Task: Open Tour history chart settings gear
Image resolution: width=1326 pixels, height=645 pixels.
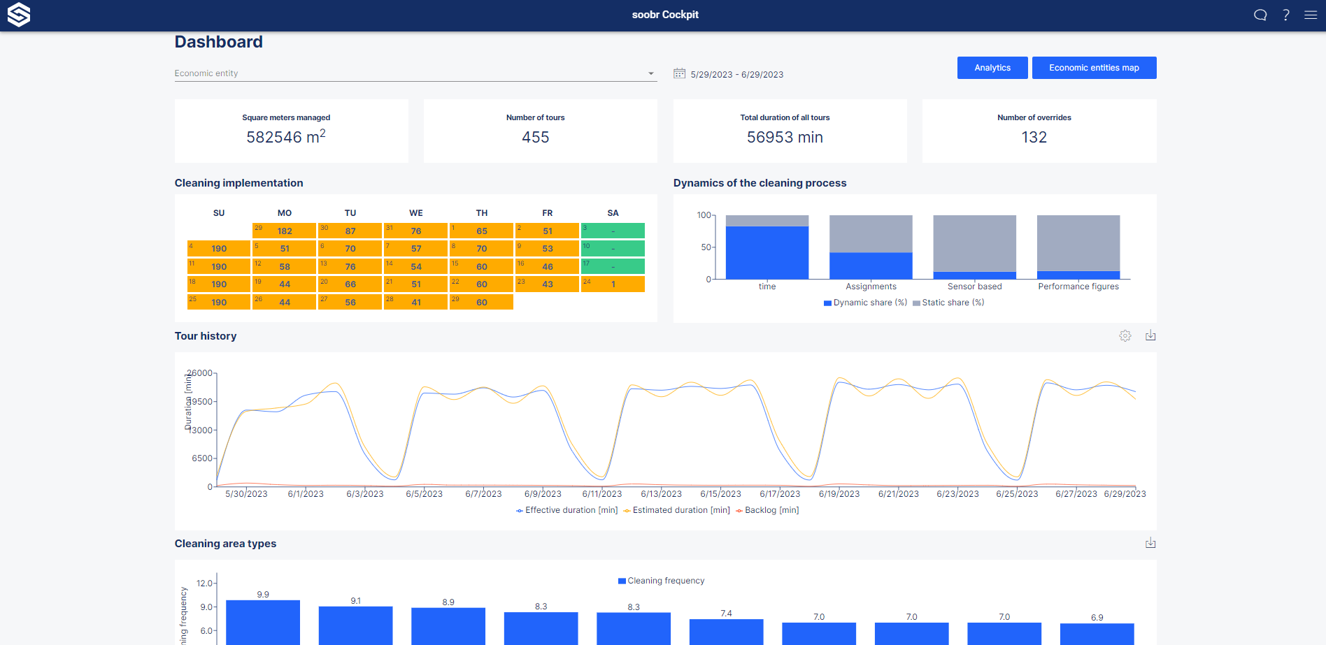Action: [1125, 336]
